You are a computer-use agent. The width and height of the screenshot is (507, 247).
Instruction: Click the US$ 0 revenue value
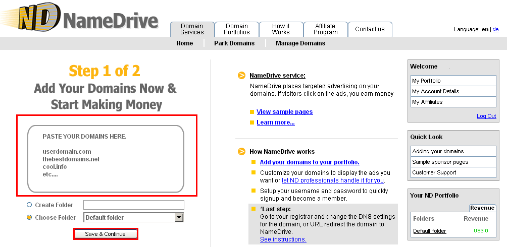click(481, 231)
